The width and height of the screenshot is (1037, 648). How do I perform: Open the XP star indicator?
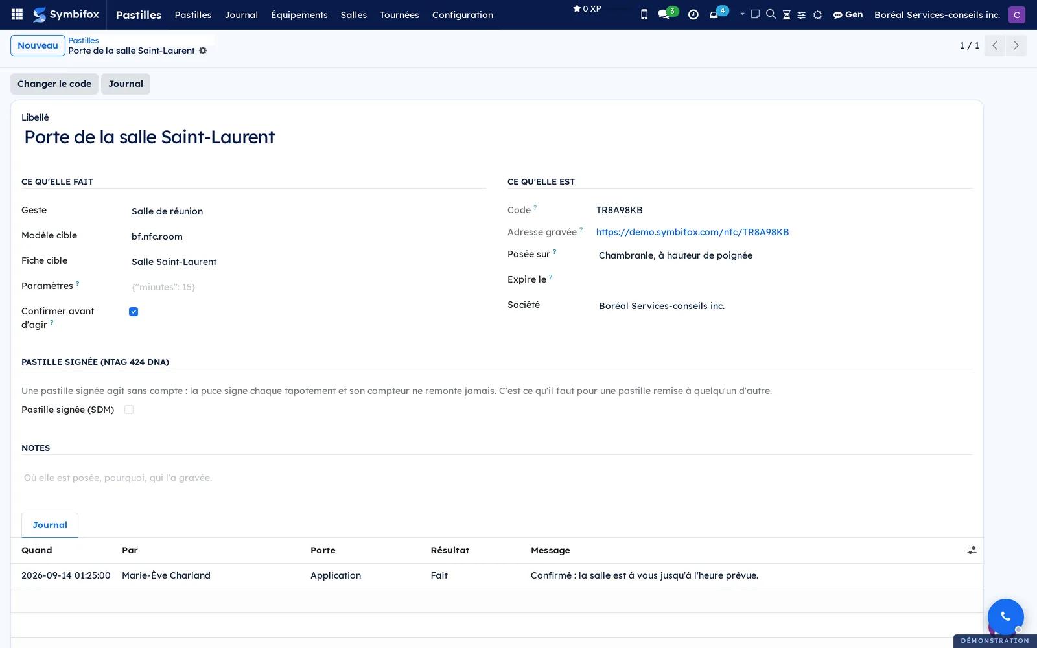(x=587, y=9)
